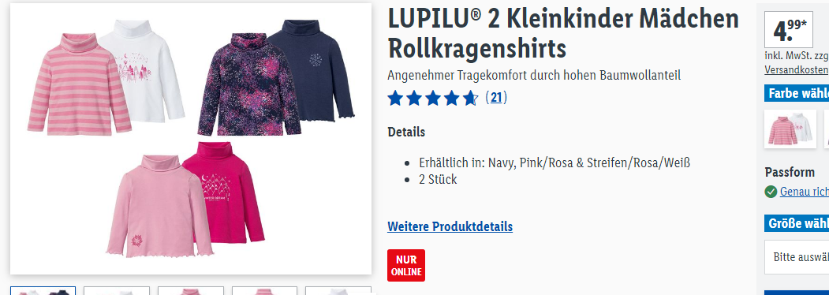Select the fifth gallery thumbnail
829x295 pixels.
[x=338, y=291]
